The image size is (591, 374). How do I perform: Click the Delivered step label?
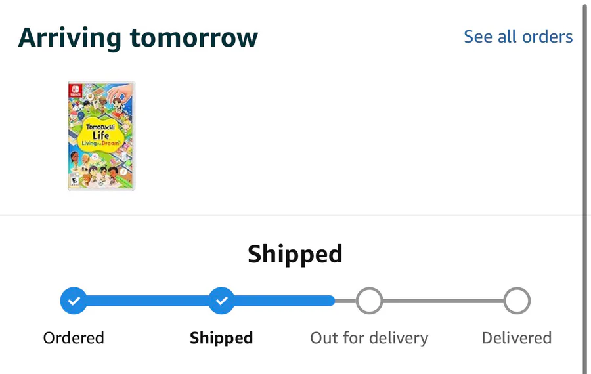click(x=517, y=338)
